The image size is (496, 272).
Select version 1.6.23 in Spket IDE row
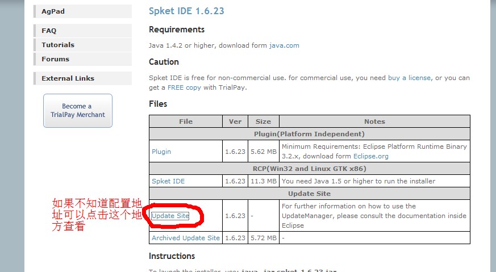(x=235, y=181)
